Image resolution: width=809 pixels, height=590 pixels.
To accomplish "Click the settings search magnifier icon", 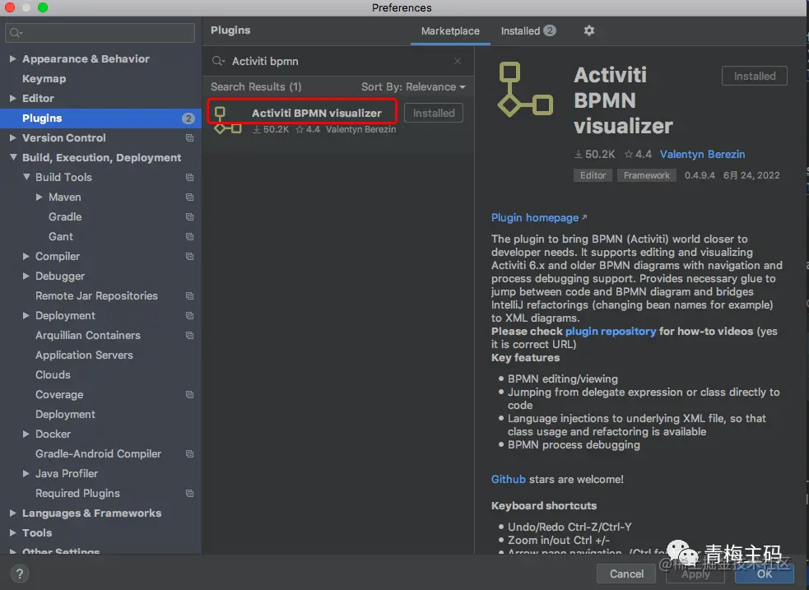I will coord(16,33).
